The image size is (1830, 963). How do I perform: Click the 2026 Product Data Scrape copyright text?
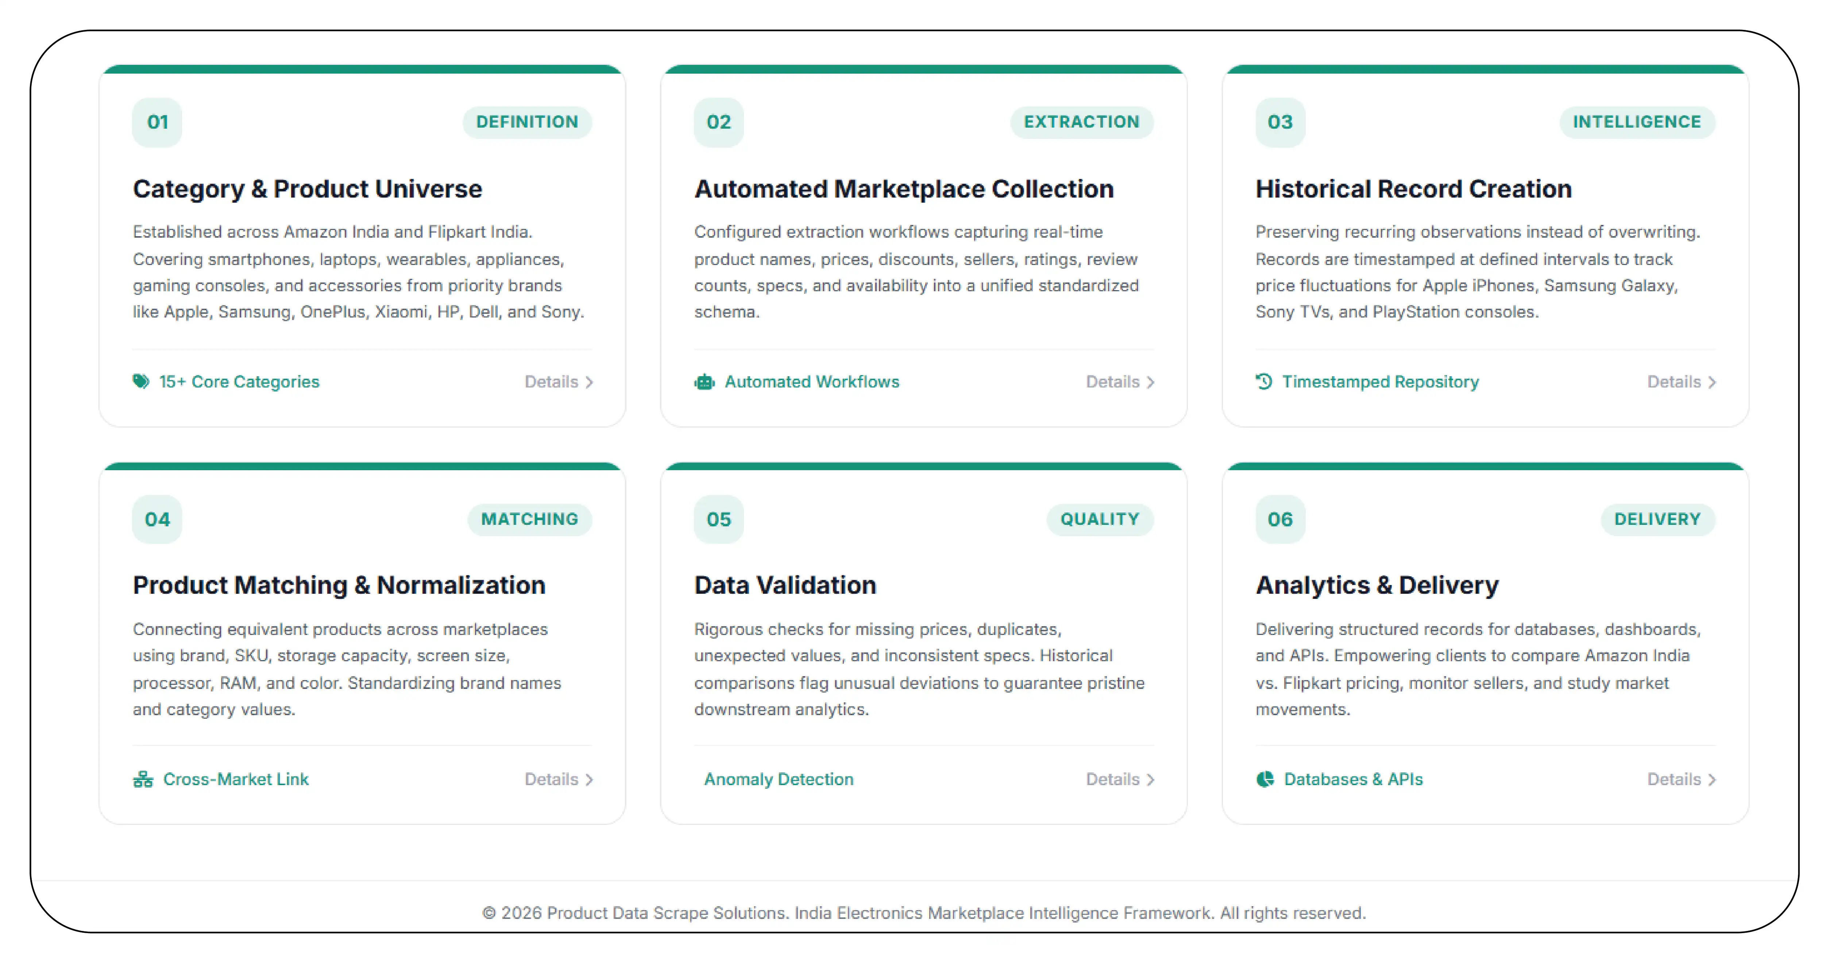tap(923, 913)
